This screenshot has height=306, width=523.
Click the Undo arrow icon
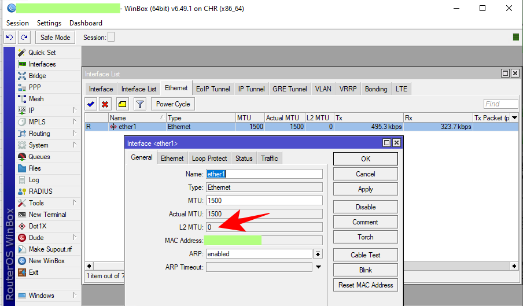10,38
